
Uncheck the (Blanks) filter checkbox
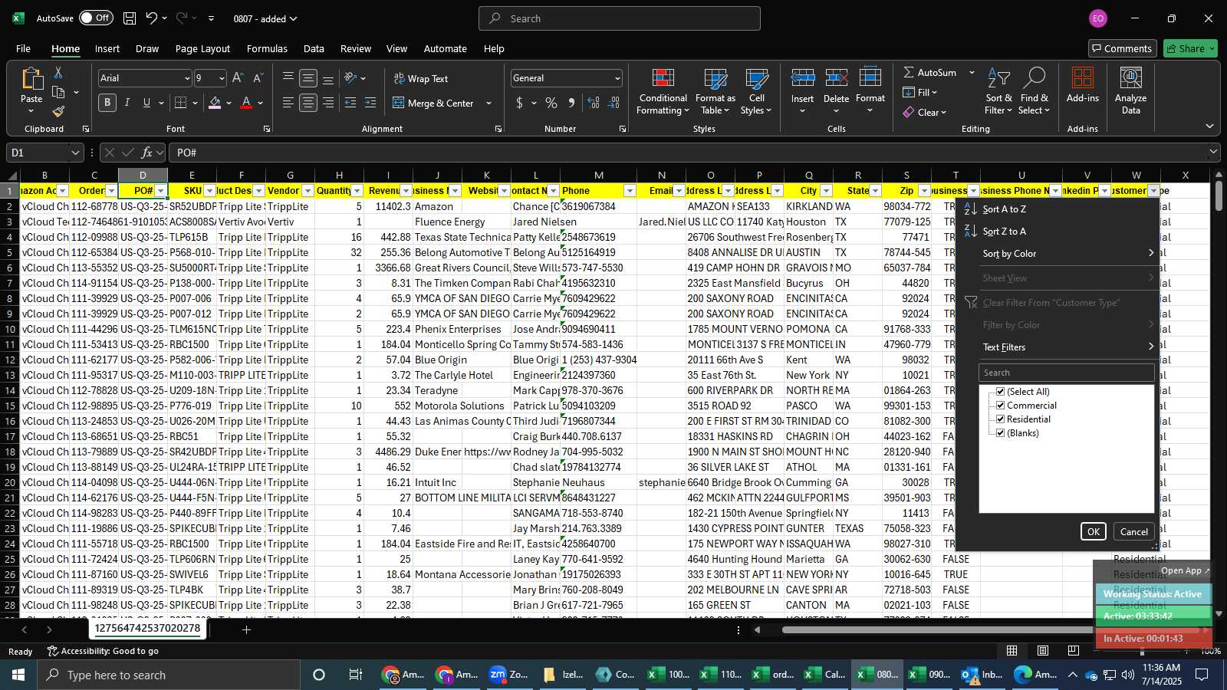1000,433
